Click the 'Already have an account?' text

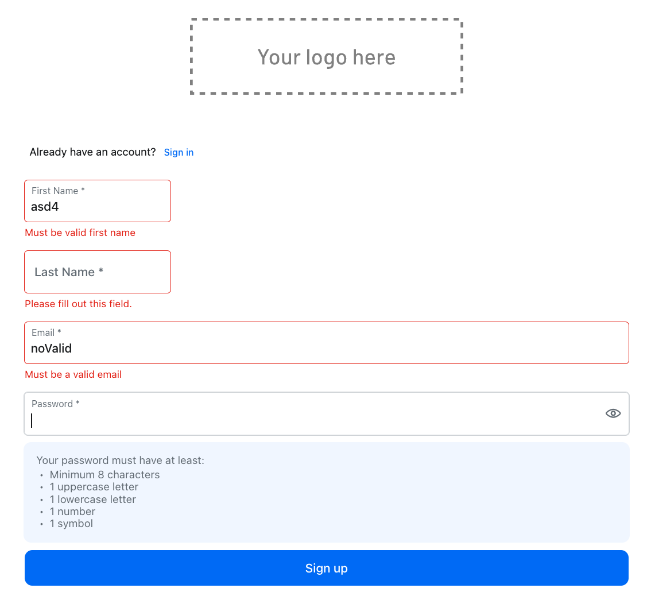92,152
